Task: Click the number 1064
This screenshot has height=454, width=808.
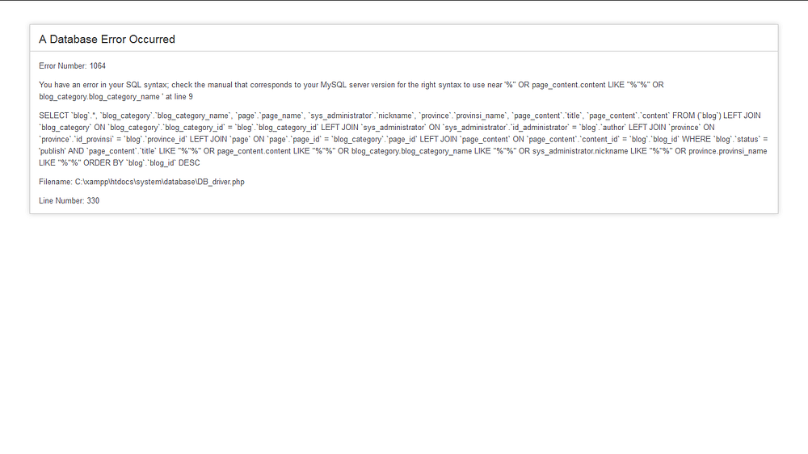Action: pyautogui.click(x=98, y=66)
